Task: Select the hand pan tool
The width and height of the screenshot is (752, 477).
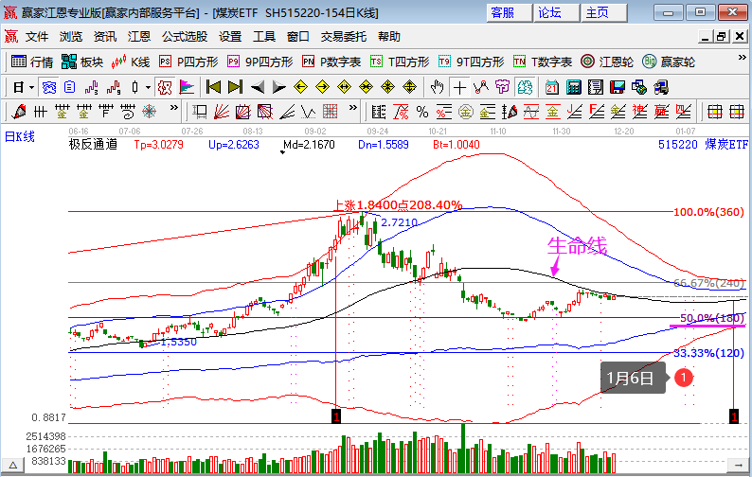Action: (437, 87)
